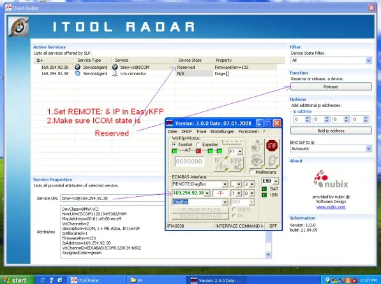The width and height of the screenshot is (381, 284).
Task: Click the red STOP sign icon
Action: [x=272, y=146]
